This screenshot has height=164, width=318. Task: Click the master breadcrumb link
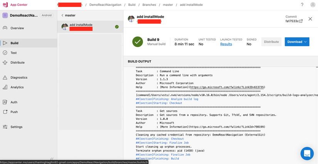point(168,5)
